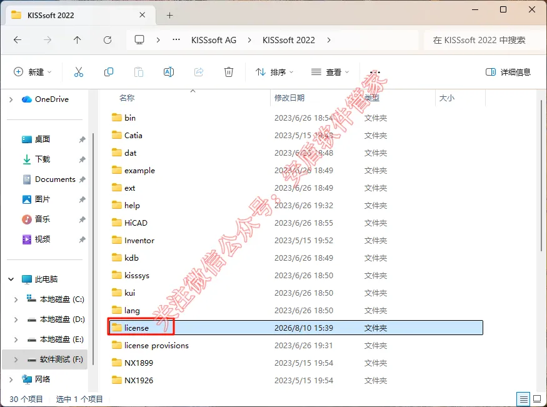Open 下载 in quick access
Viewport: 547px width, 407px height.
pos(36,159)
